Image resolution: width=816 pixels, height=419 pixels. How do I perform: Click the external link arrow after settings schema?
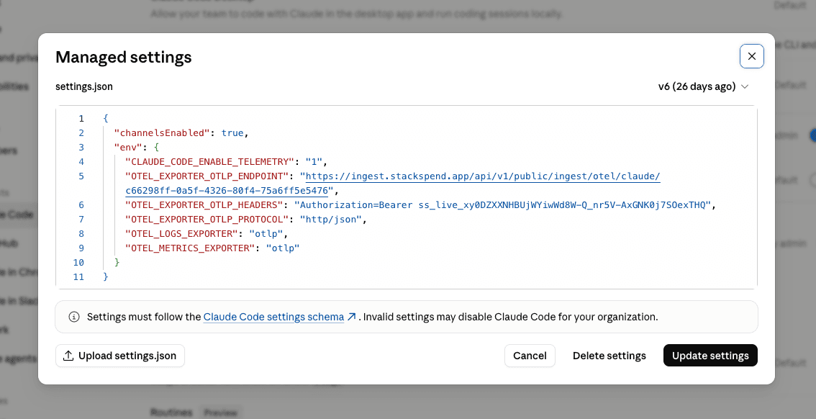click(x=352, y=317)
